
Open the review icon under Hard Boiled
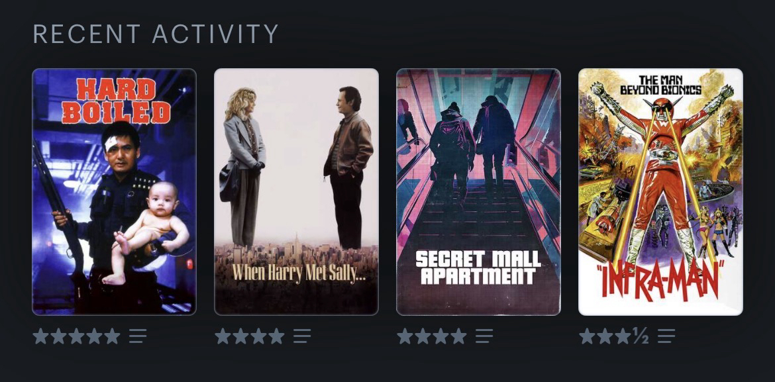coord(138,336)
